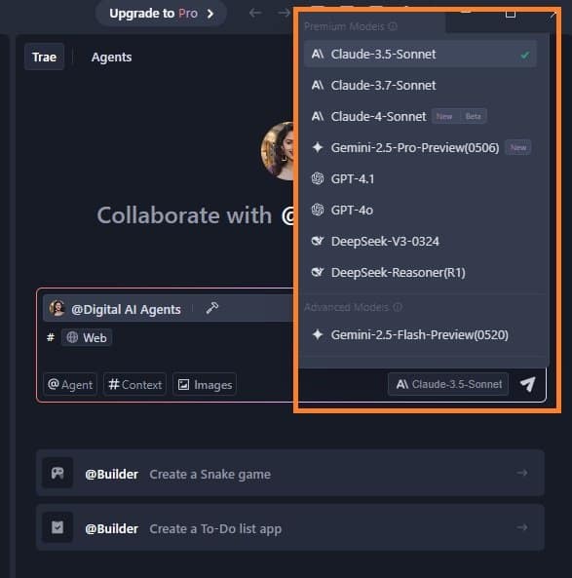Click the forward navigation arrow in title bar
This screenshot has height=578, width=572.
coord(284,14)
